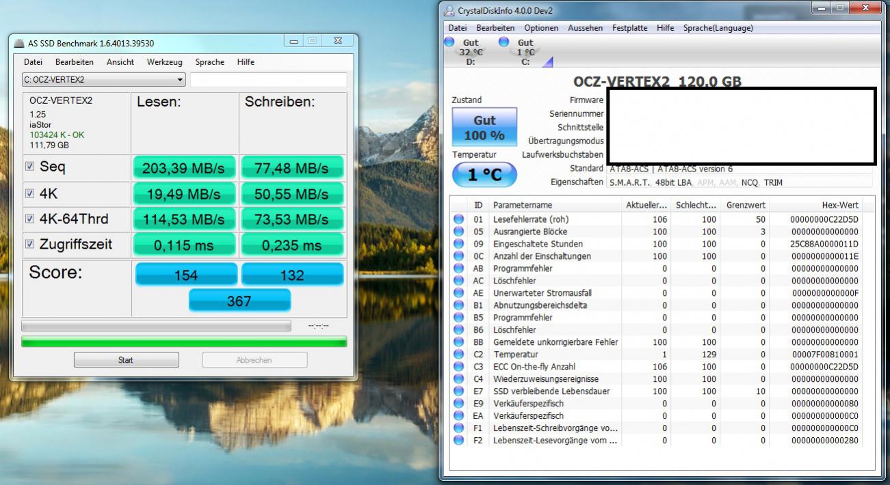The image size is (890, 485).
Task: Click status orb for row ID B5 Programmfehler
Action: [458, 318]
